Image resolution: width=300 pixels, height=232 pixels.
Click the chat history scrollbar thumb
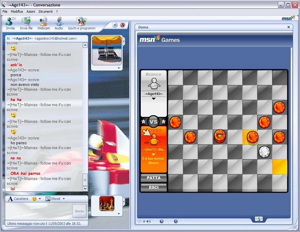tap(85, 180)
